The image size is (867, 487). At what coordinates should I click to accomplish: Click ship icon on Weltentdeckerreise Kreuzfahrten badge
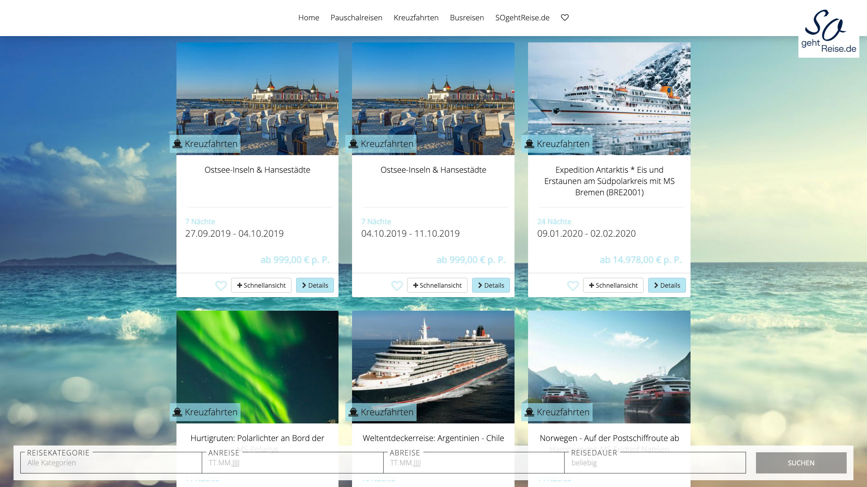coord(353,412)
